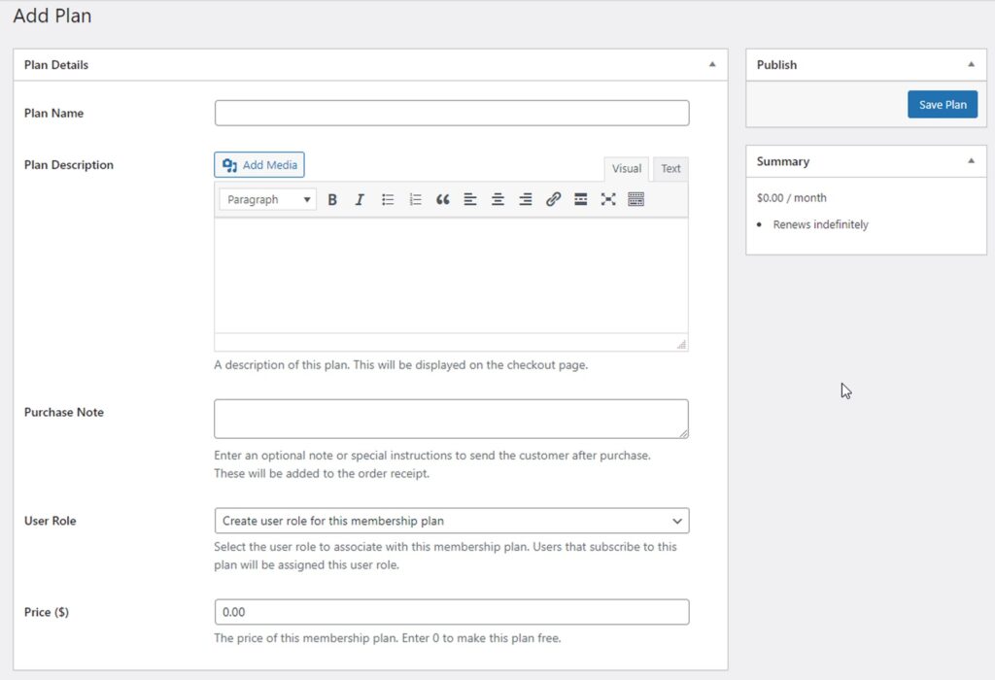Image resolution: width=995 pixels, height=680 pixels.
Task: Click the '$0.00 / month' summary text
Action: click(791, 198)
